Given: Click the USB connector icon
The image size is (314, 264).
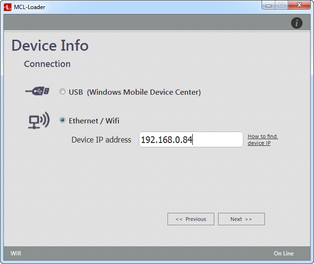Looking at the screenshot, I should [x=38, y=92].
